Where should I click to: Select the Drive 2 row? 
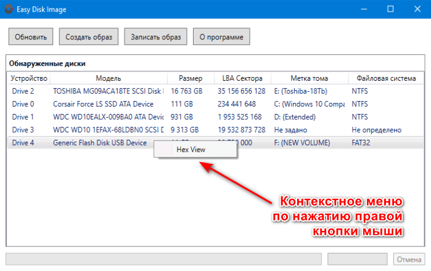[x=216, y=91]
